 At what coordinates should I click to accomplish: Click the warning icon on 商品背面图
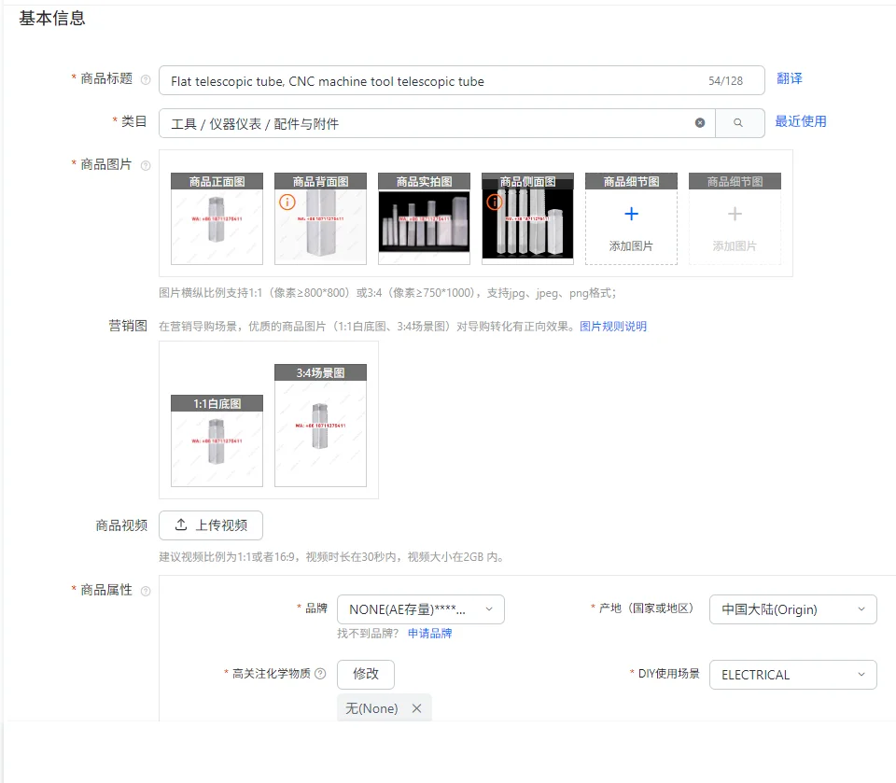pos(287,202)
